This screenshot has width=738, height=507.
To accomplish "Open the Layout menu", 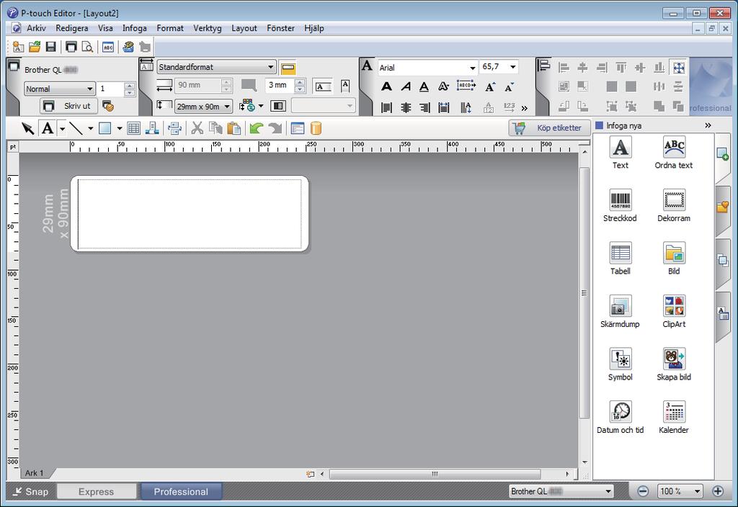I will [244, 28].
